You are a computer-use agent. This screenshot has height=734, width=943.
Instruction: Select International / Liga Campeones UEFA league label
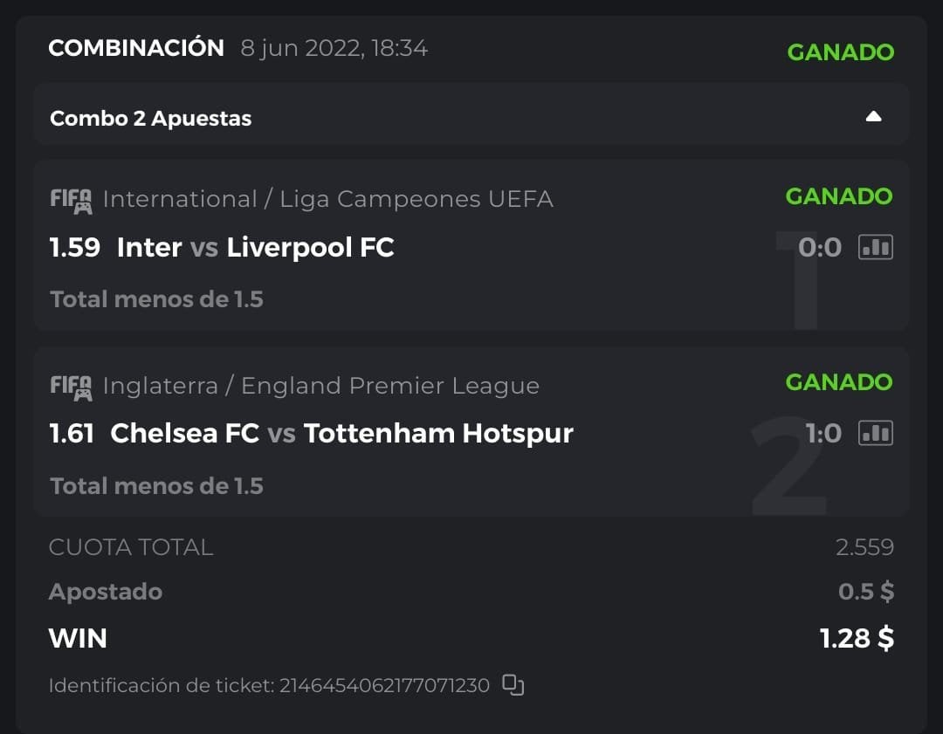tap(327, 200)
